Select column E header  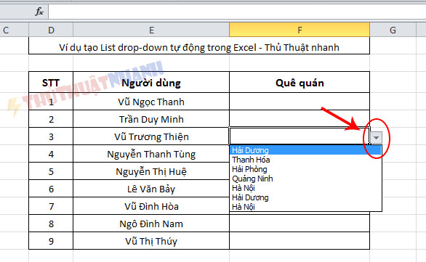(x=151, y=30)
